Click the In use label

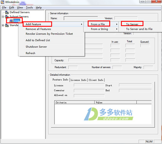click(x=115, y=42)
